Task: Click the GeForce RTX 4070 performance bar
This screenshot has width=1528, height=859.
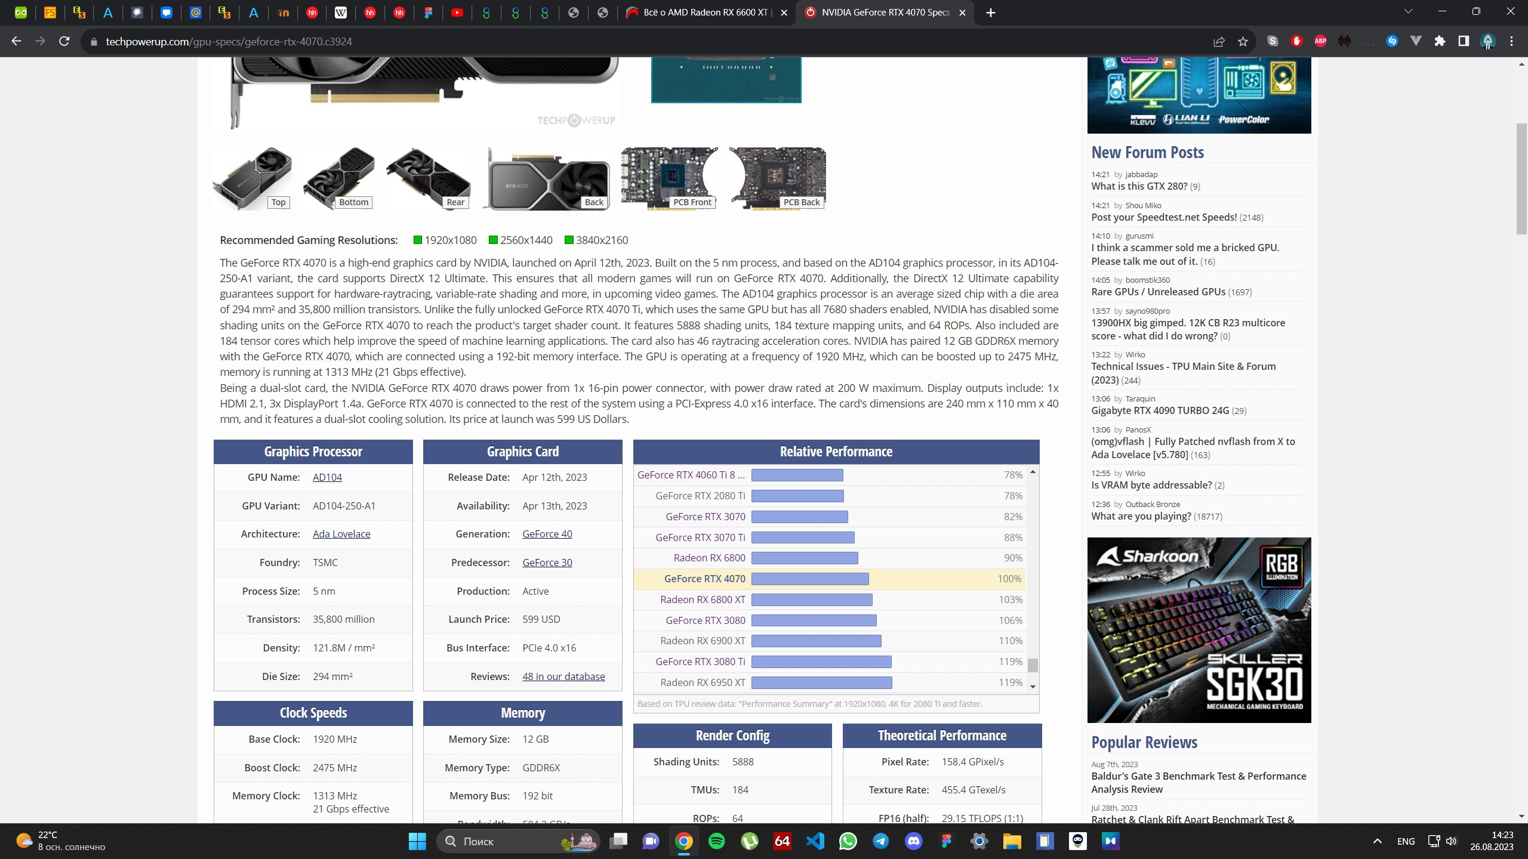Action: pos(810,579)
